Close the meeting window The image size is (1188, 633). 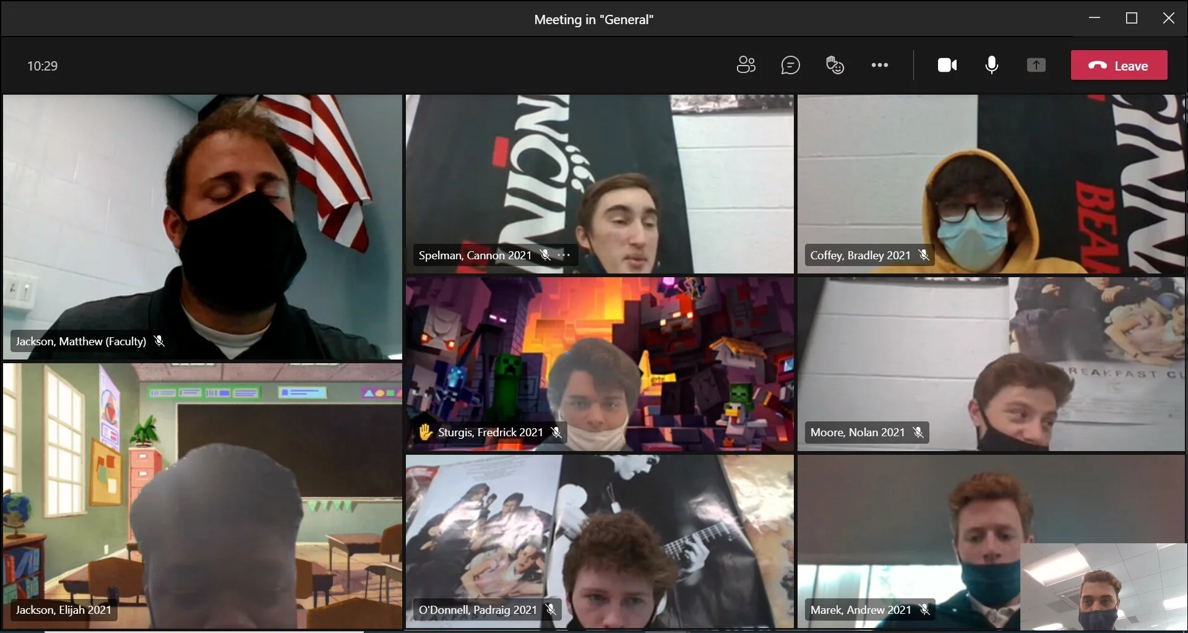tap(1168, 18)
